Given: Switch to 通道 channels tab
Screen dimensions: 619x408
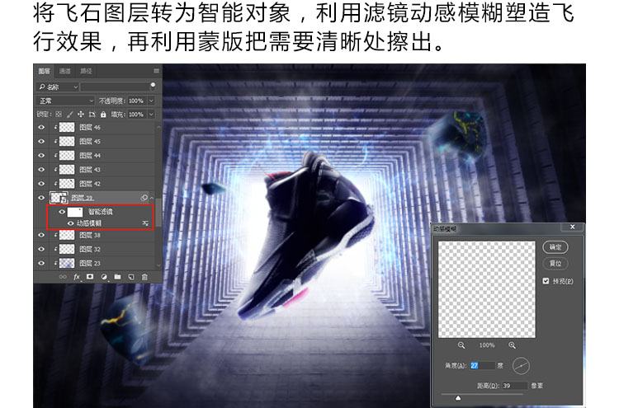Looking at the screenshot, I should pyautogui.click(x=64, y=71).
